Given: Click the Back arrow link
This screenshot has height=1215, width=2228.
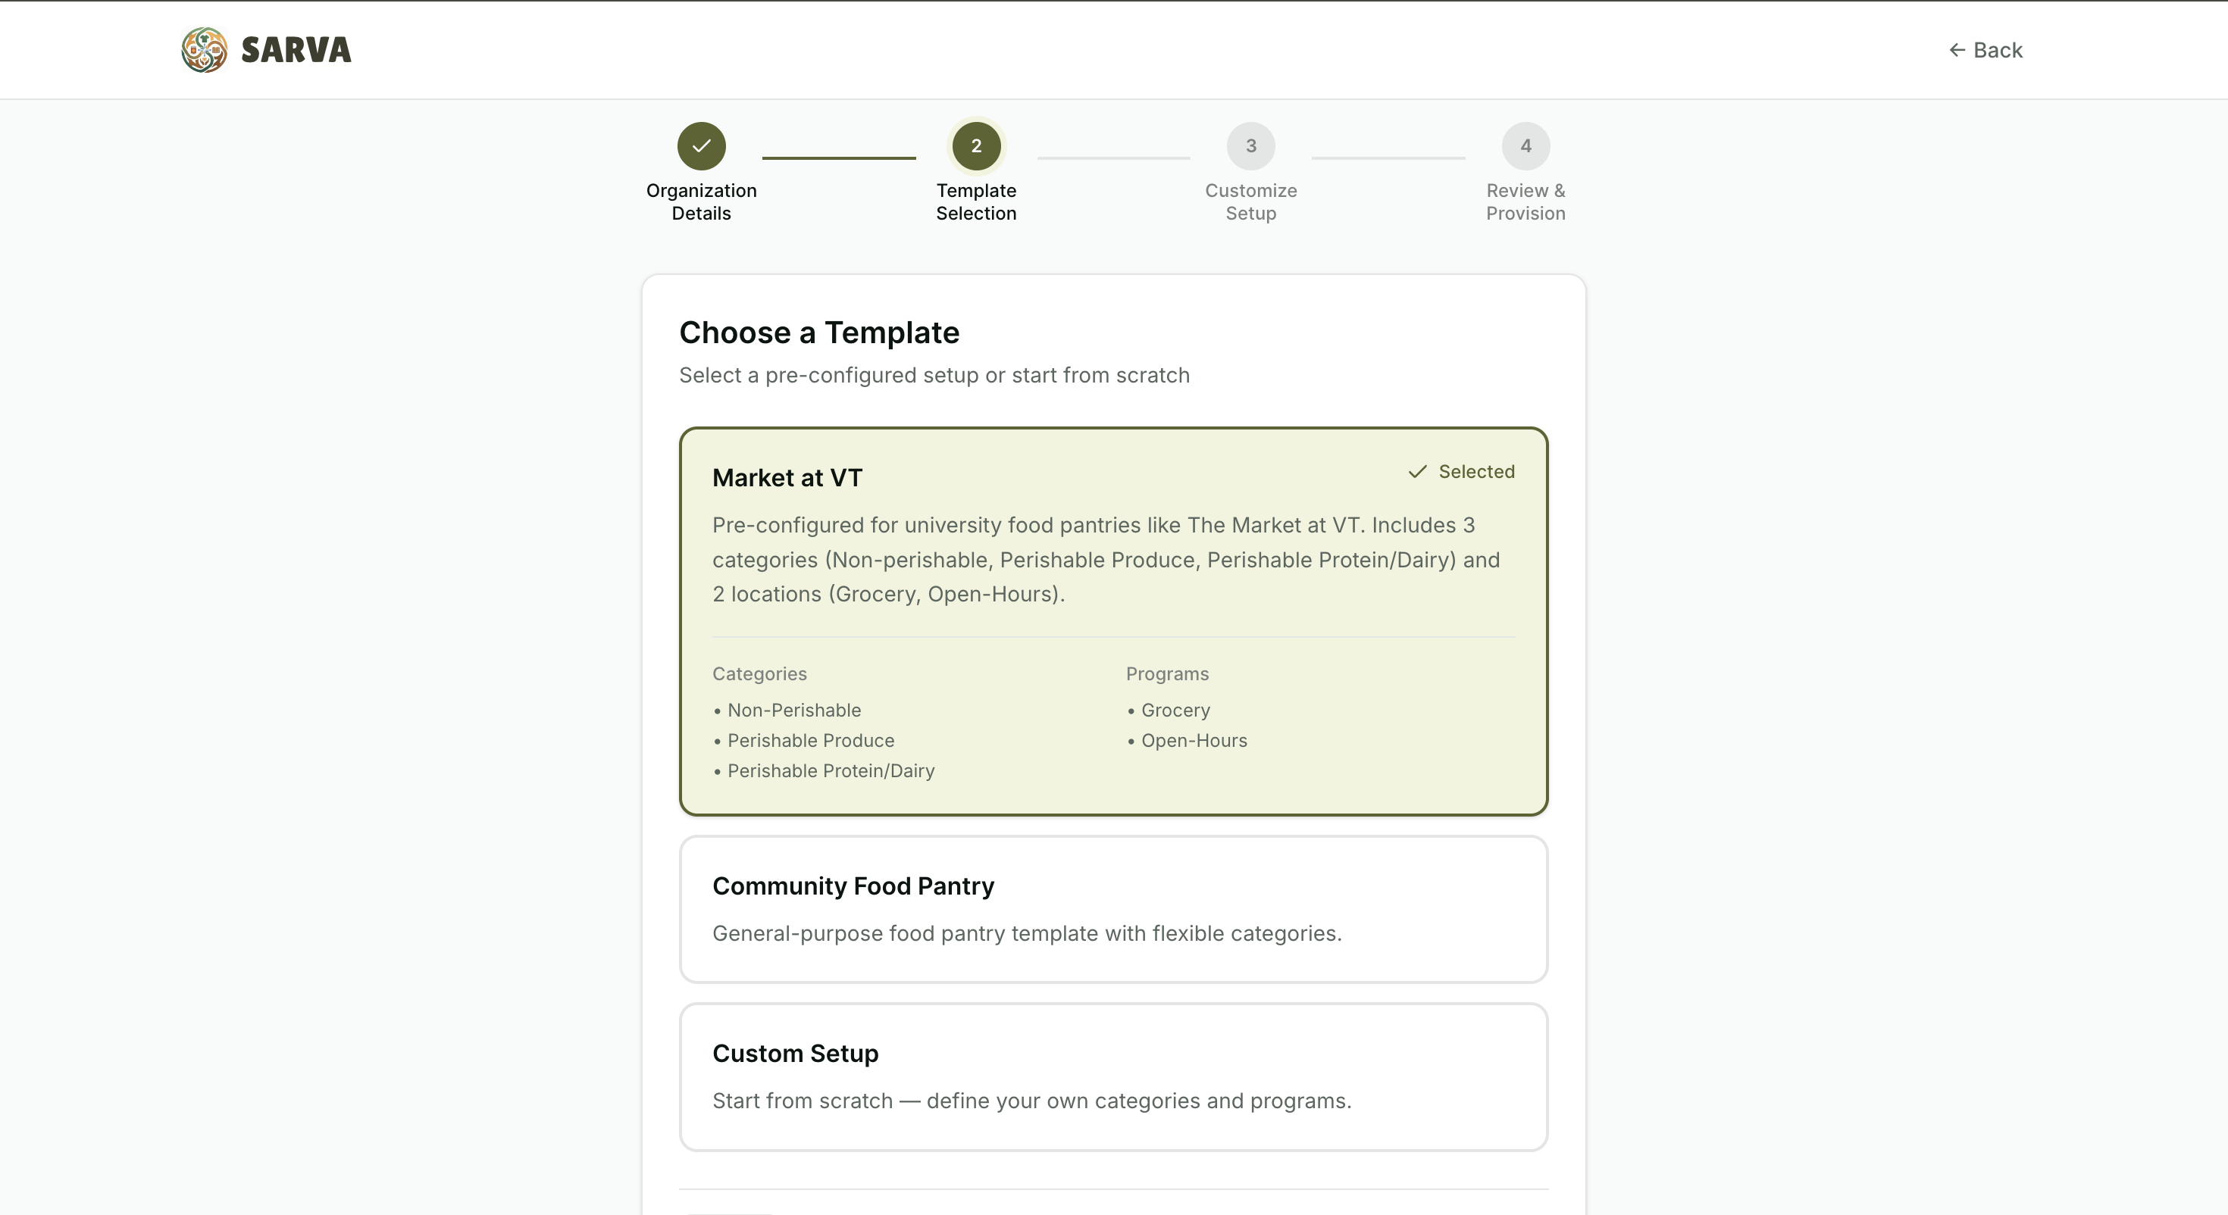Looking at the screenshot, I should [x=1985, y=50].
